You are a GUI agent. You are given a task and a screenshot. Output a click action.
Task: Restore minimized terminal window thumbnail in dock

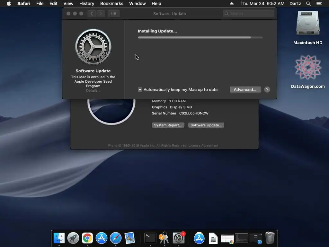click(x=242, y=238)
